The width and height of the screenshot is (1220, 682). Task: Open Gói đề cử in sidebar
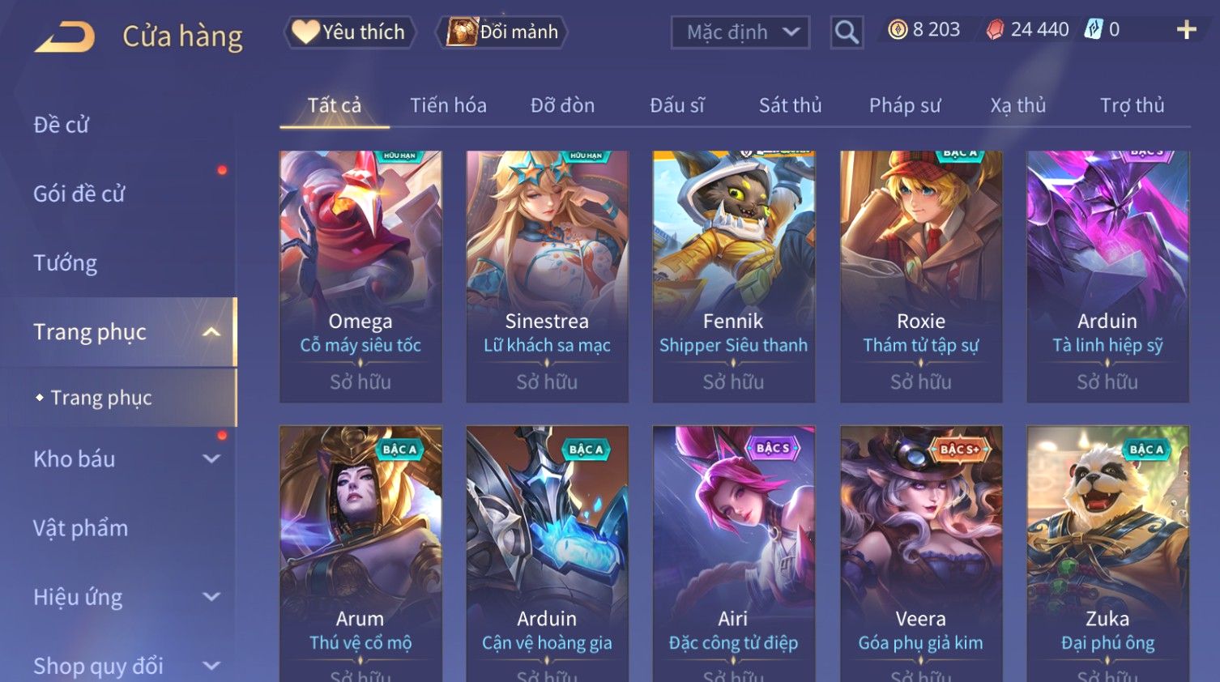pyautogui.click(x=79, y=194)
